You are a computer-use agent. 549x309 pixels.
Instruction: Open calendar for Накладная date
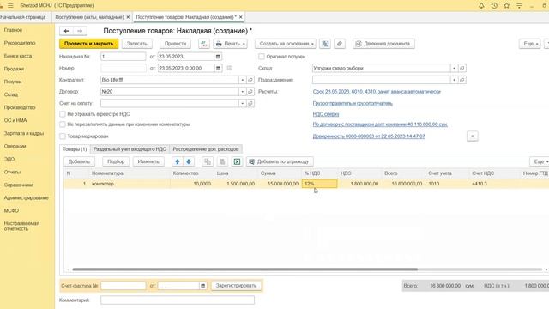tap(218, 57)
